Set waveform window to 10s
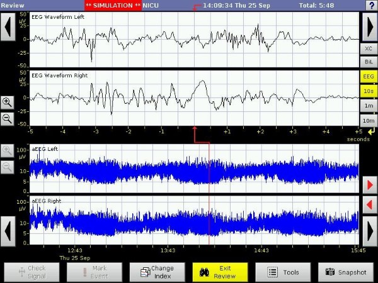This screenshot has width=378, height=283. [x=369, y=91]
